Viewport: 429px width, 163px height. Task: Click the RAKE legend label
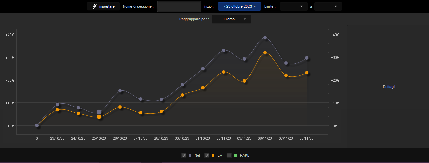244,156
